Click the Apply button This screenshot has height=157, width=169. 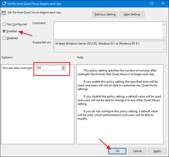click(x=157, y=151)
